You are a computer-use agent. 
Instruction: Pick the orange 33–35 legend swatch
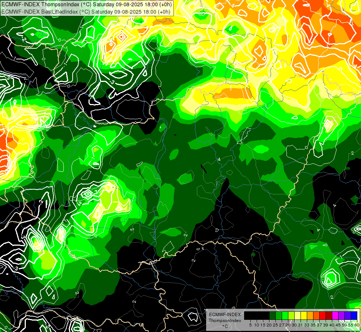(x=310, y=315)
